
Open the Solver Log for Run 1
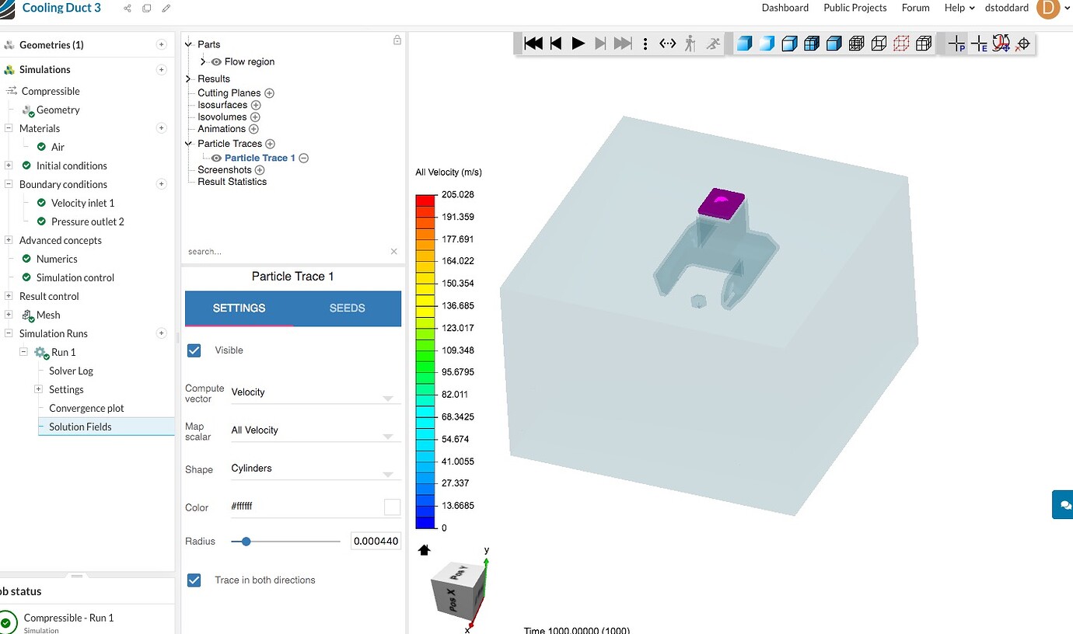pos(70,371)
